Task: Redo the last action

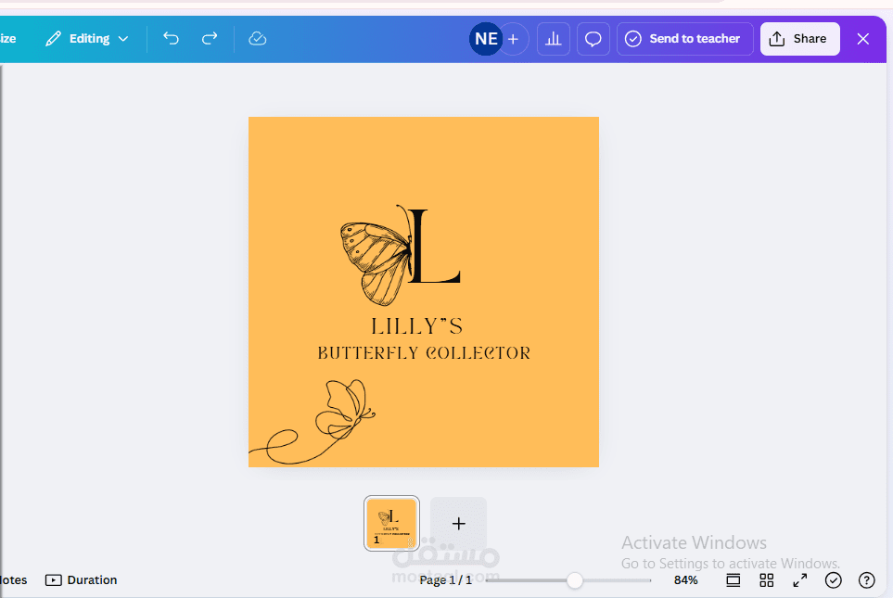Action: click(x=210, y=39)
